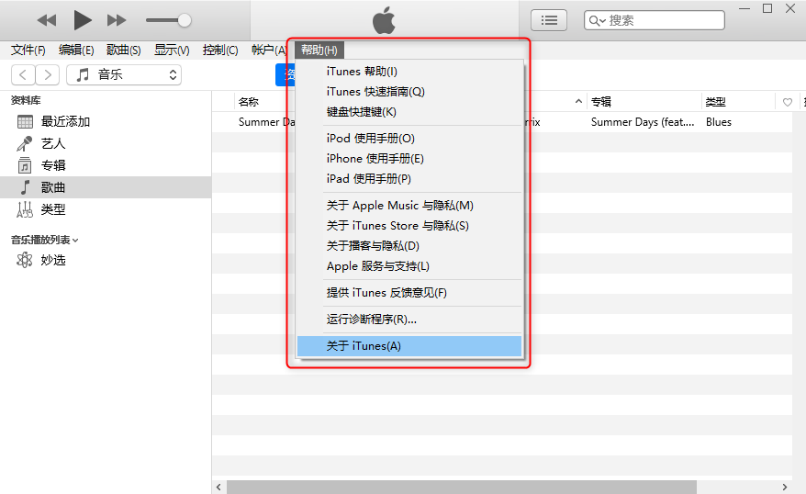Open the 妙选 Genius playlist
Viewport: 806px width, 494px height.
point(106,260)
